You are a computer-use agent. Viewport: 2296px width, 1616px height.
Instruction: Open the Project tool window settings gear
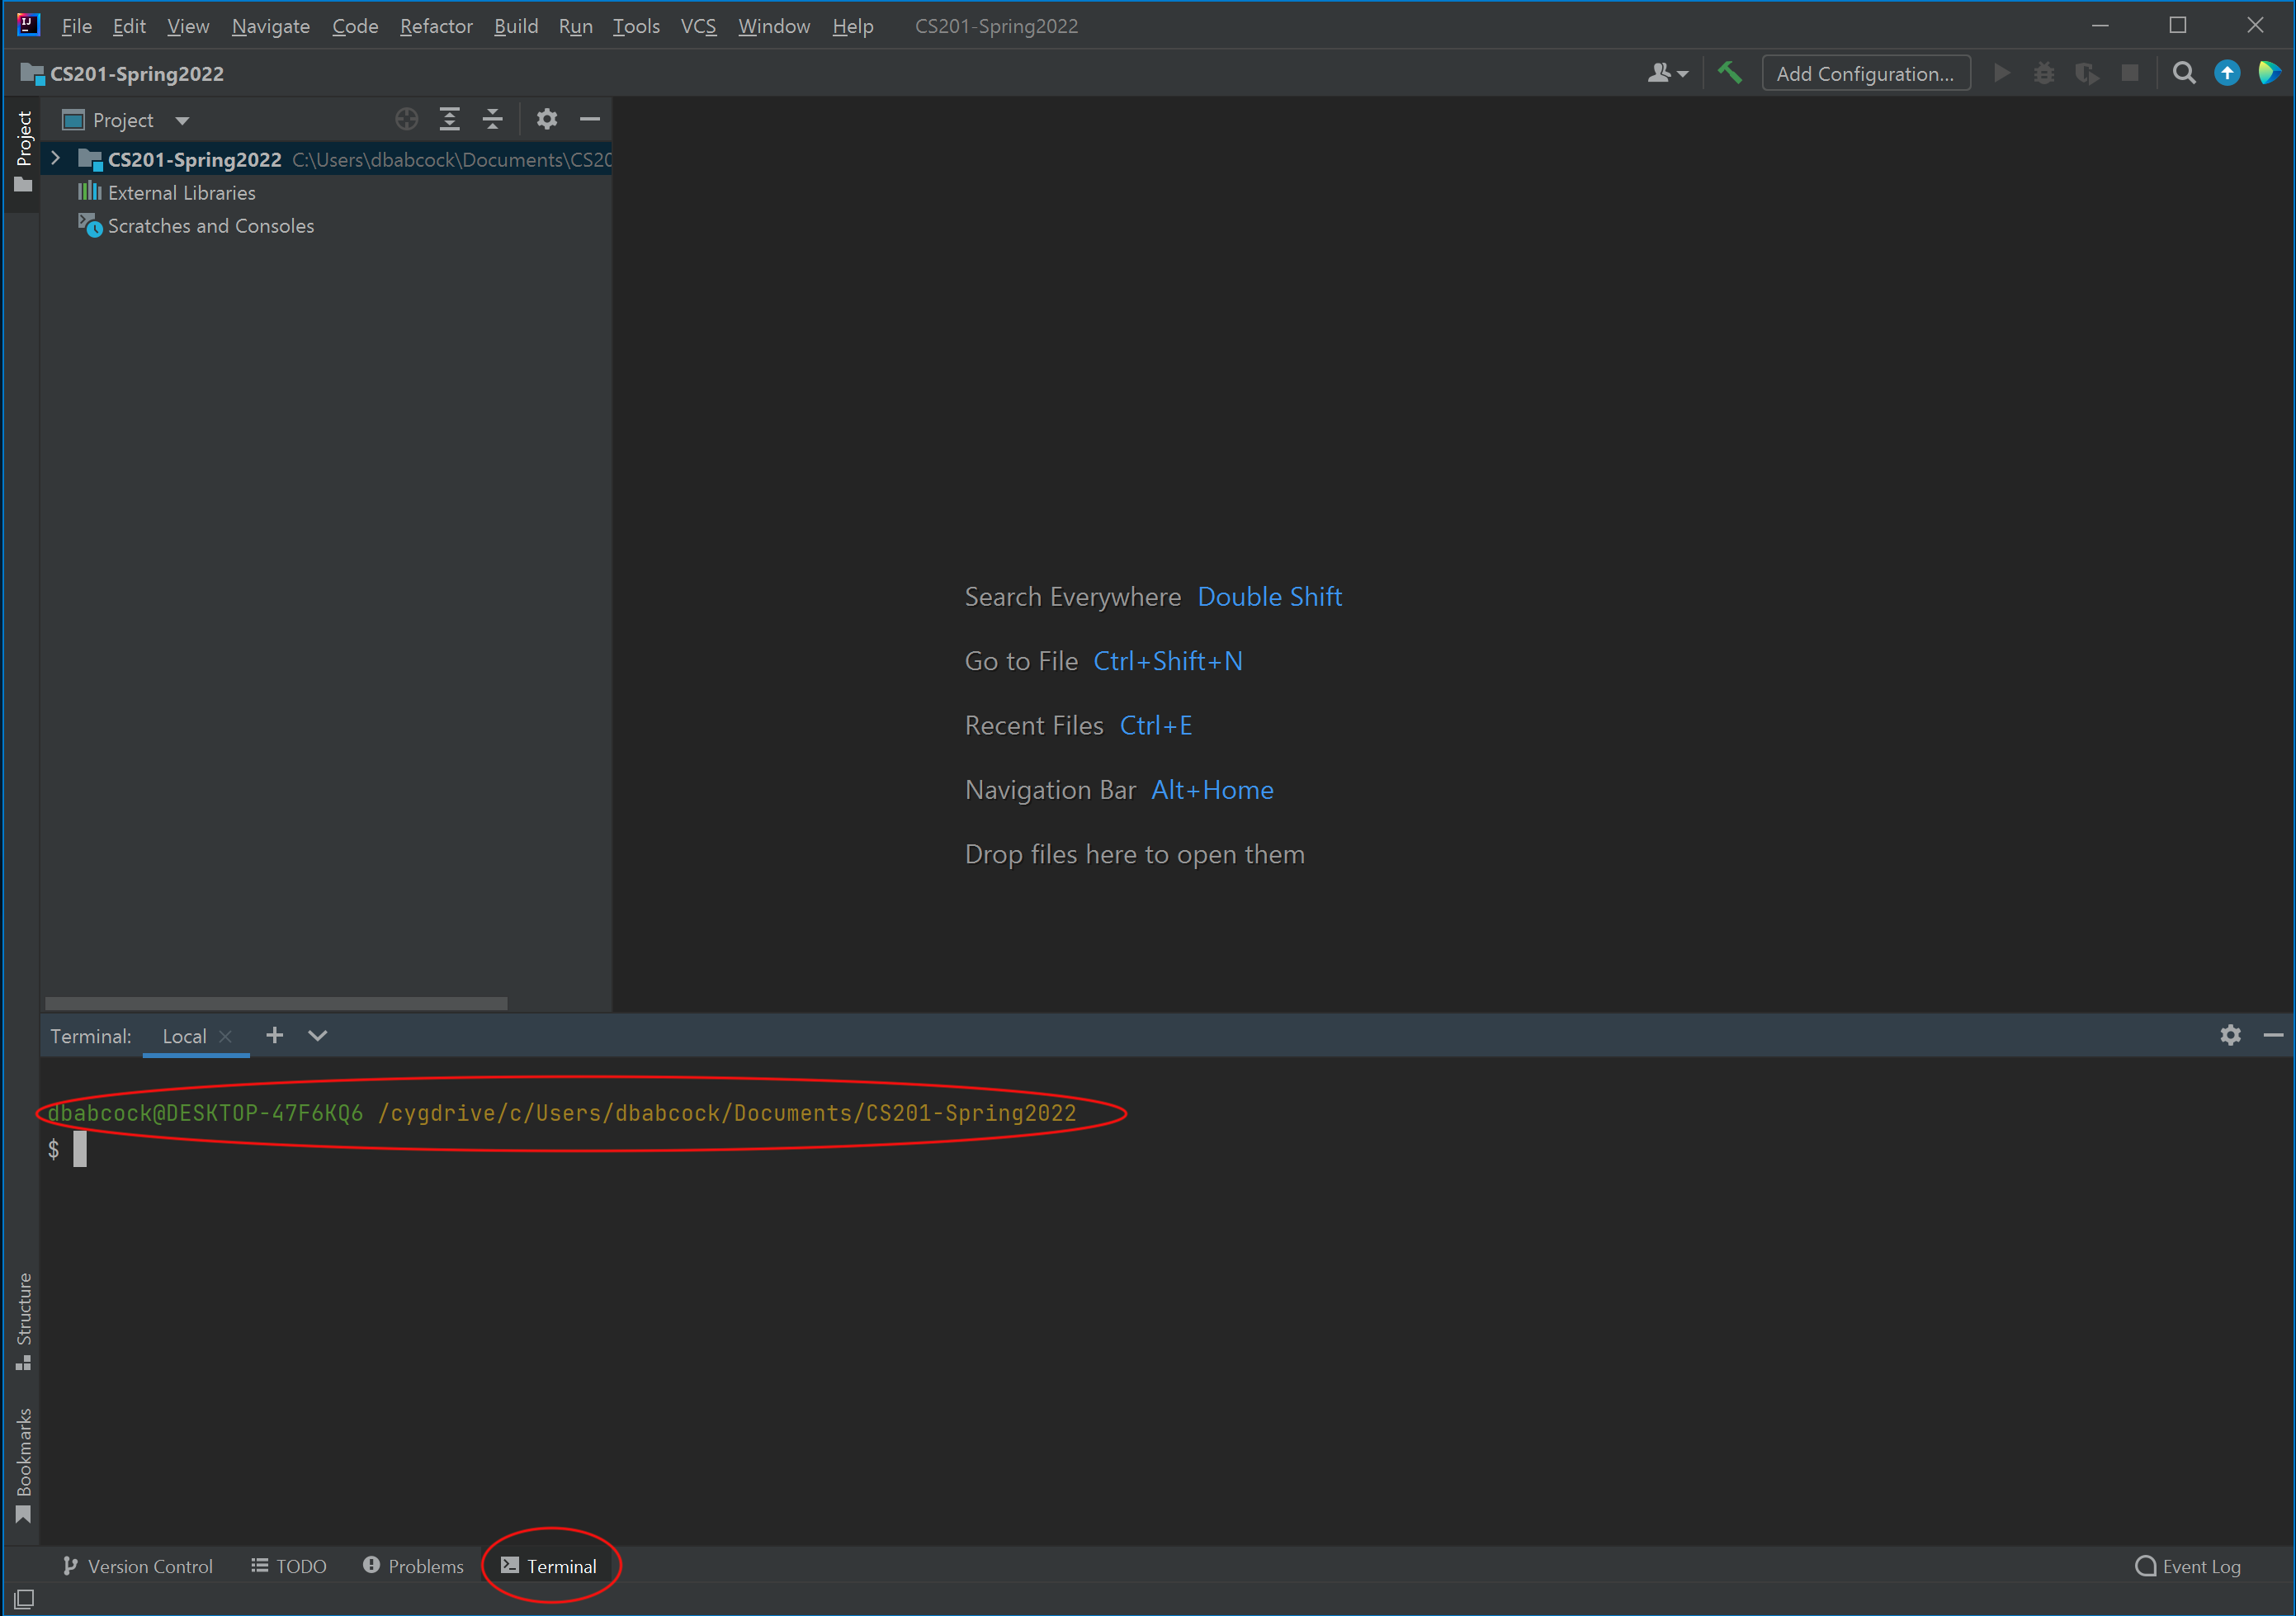click(x=547, y=119)
